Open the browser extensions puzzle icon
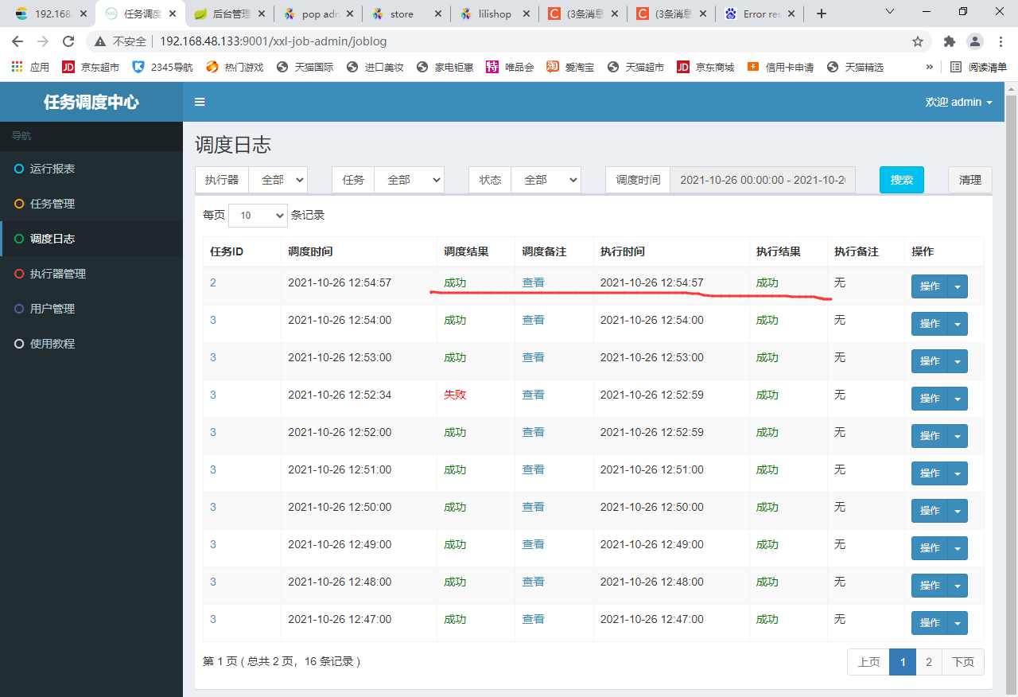 pyautogui.click(x=950, y=41)
